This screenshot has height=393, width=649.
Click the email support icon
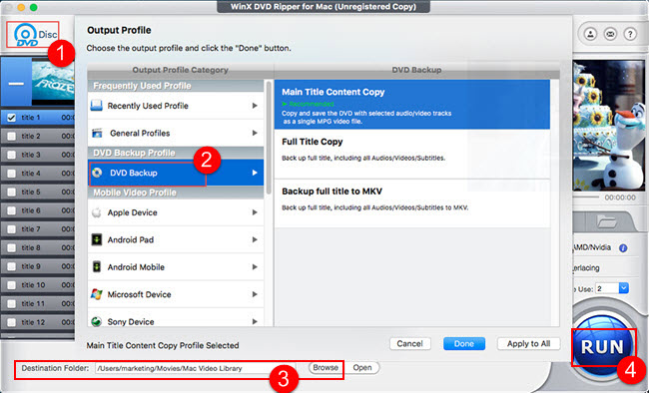click(610, 34)
